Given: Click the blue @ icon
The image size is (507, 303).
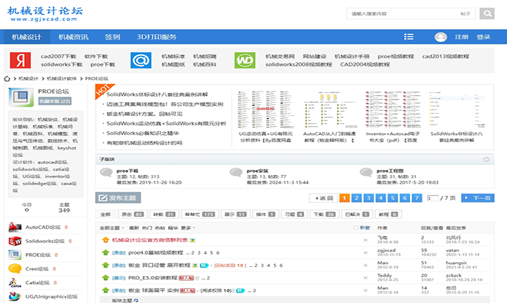Looking at the screenshot, I should [141, 61].
